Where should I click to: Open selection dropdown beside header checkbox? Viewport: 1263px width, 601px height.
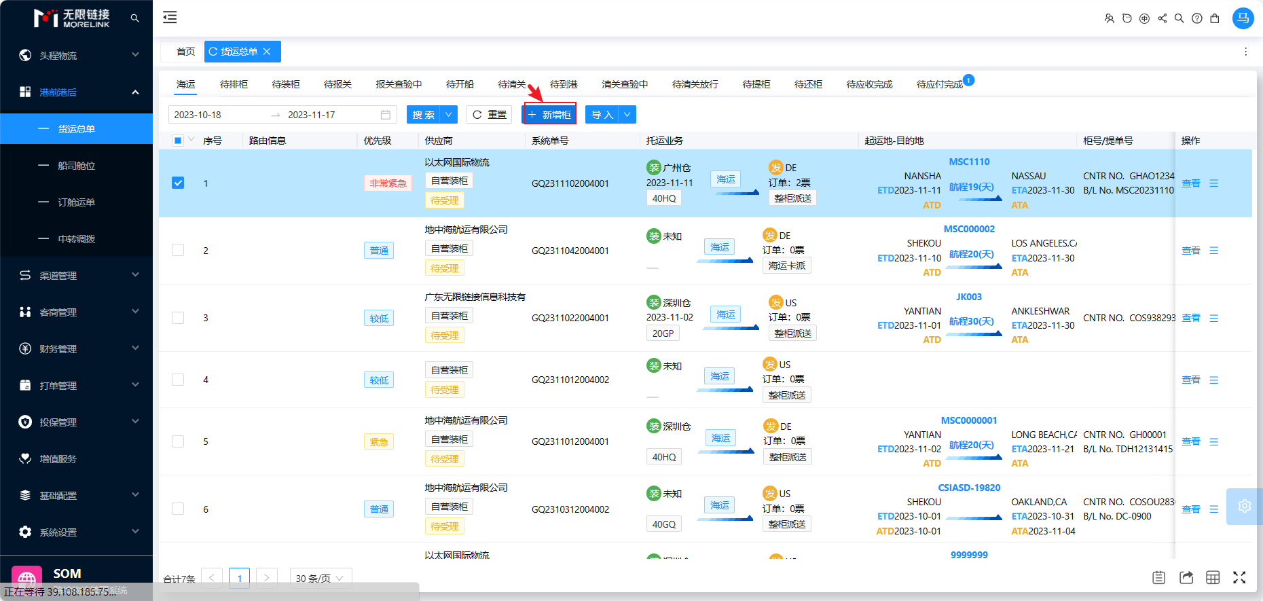(x=191, y=140)
